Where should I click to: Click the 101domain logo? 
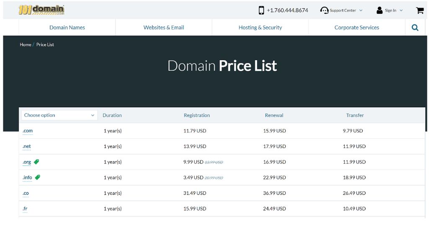click(41, 10)
